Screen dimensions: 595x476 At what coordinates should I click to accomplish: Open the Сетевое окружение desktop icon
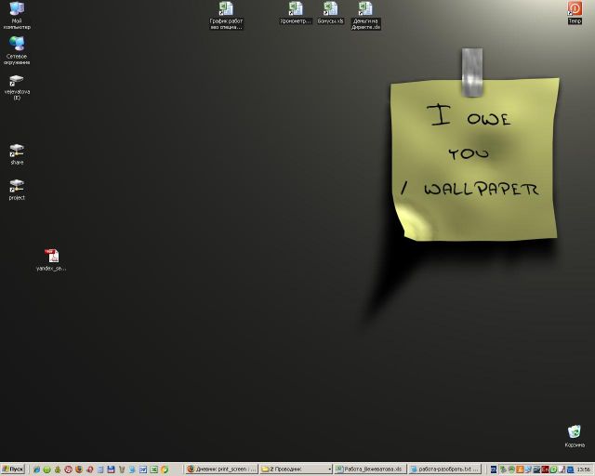(17, 50)
